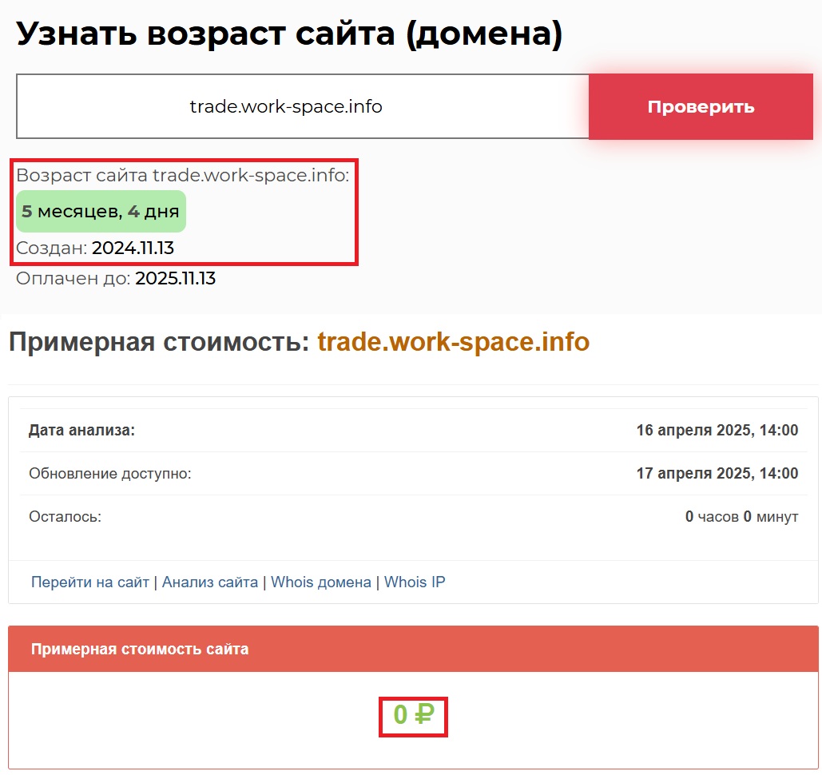Screen dimensions: 822x775
Task: Click the Создан date 2024.11.13
Action: click(x=133, y=248)
